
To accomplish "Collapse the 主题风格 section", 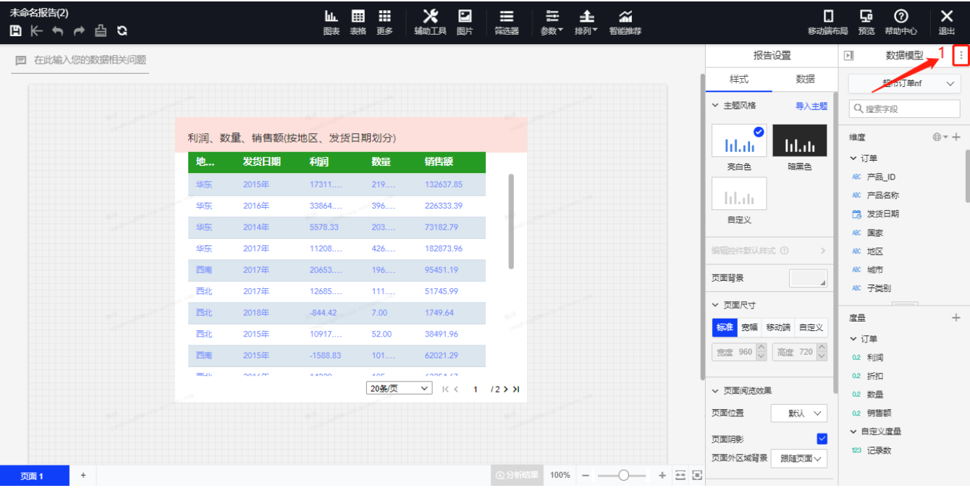I will point(716,106).
